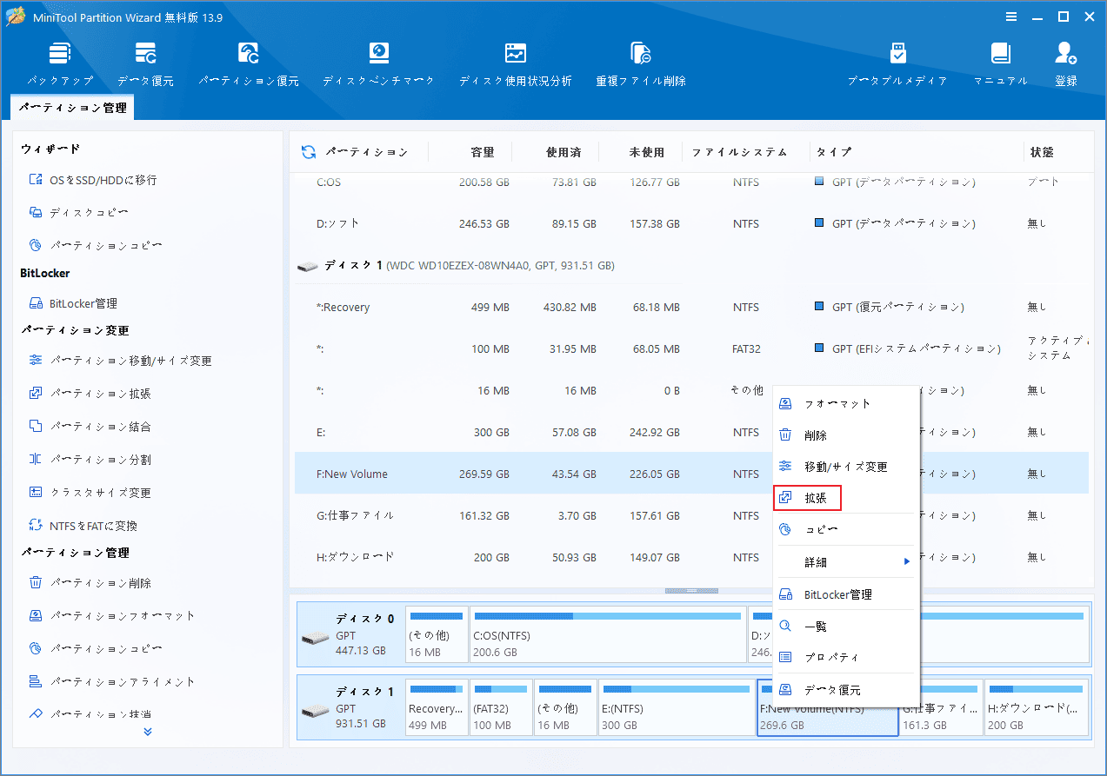1107x776 pixels.
Task: Open the マニュアル icon
Action: (1001, 63)
